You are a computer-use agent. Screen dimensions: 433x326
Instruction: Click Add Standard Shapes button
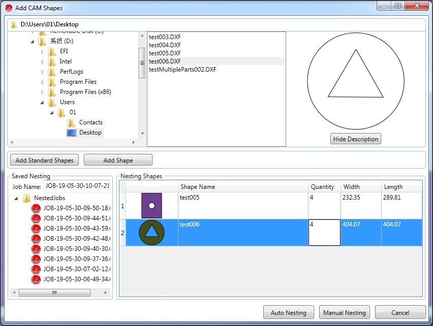click(x=44, y=160)
